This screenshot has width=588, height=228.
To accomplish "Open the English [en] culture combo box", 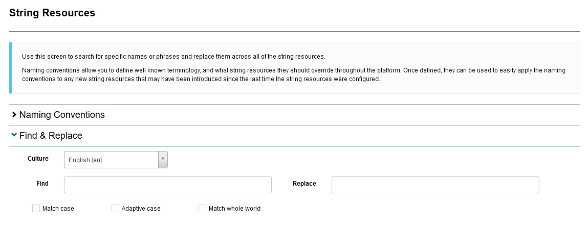I will [111, 160].
